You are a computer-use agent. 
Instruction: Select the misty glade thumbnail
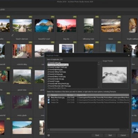tap(22, 102)
